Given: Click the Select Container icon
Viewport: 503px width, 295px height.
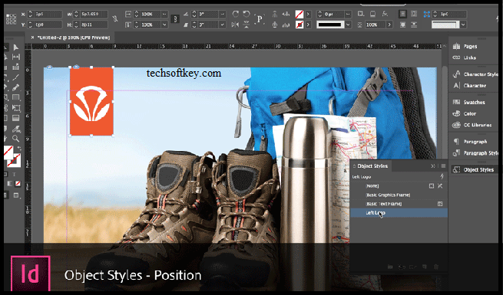Looking at the screenshot, I should point(275,14).
